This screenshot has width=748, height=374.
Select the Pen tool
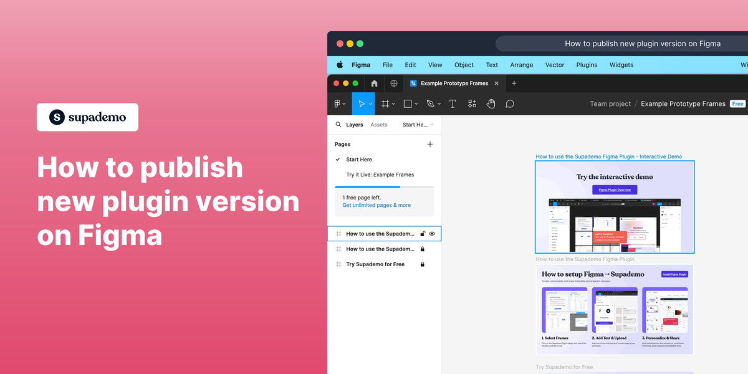tap(430, 103)
